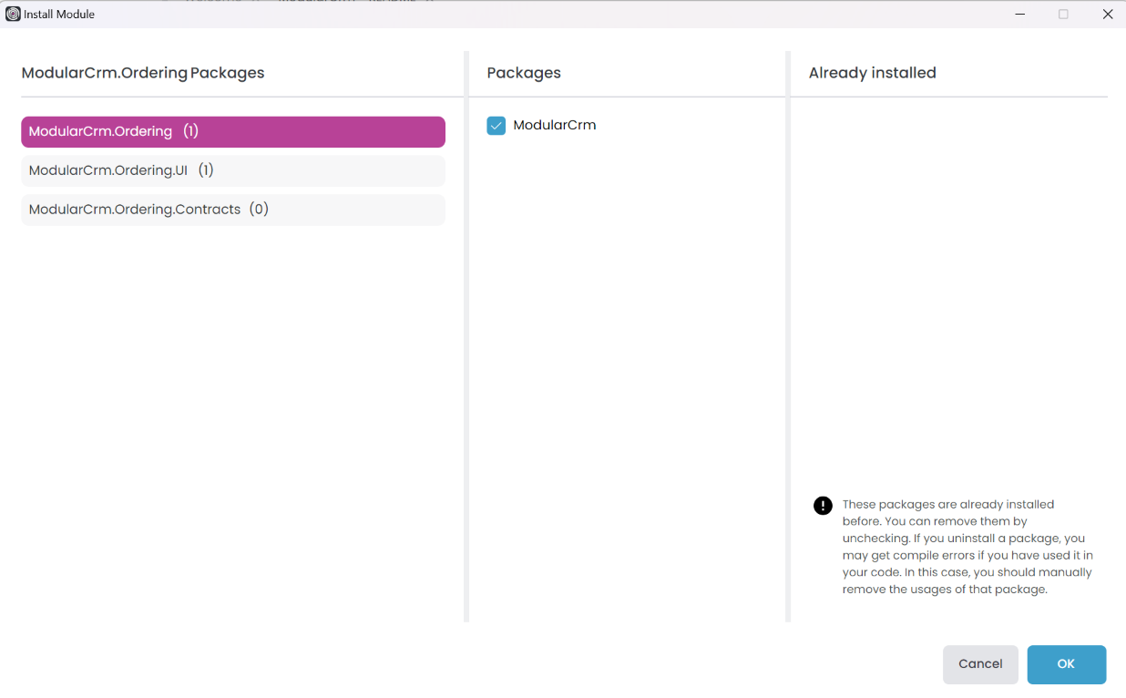The height and width of the screenshot is (698, 1126).
Task: Click the ModularCrm checkbox label text
Action: (554, 126)
